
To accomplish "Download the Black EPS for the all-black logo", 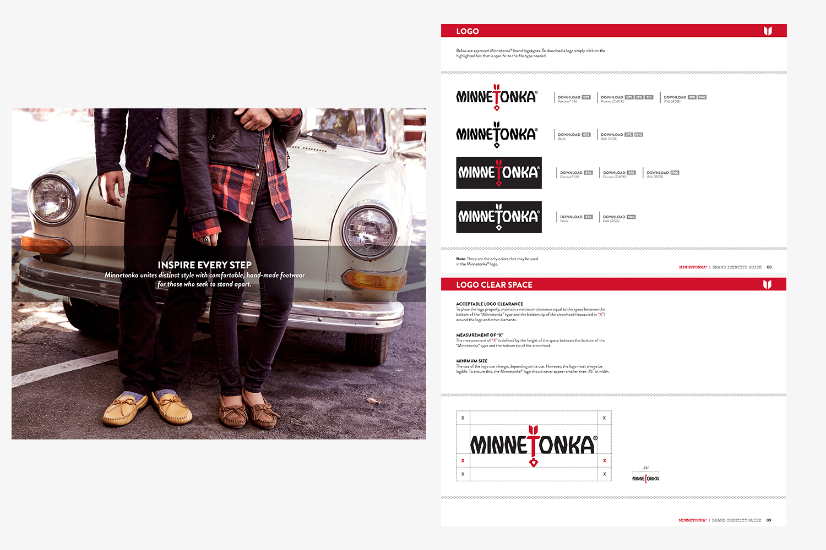I will pyautogui.click(x=586, y=135).
